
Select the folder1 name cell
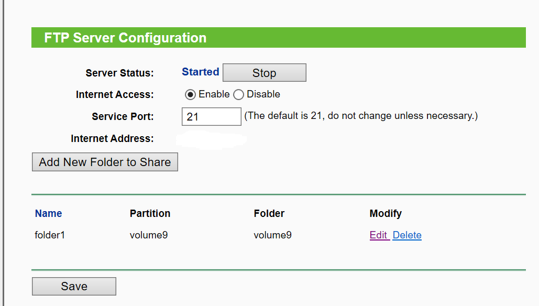[x=50, y=235]
